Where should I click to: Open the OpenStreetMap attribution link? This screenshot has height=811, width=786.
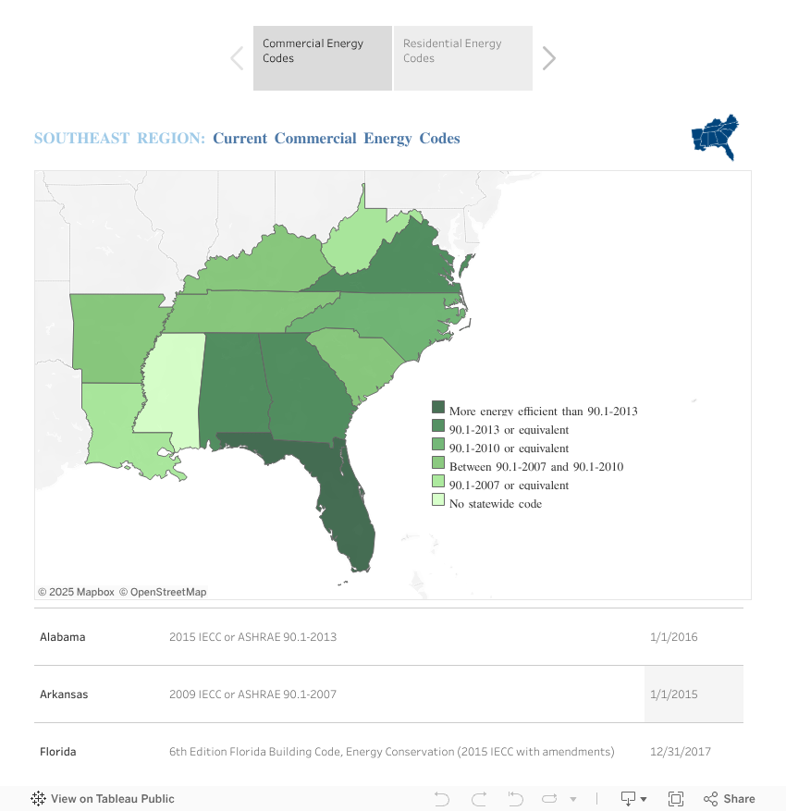(167, 591)
